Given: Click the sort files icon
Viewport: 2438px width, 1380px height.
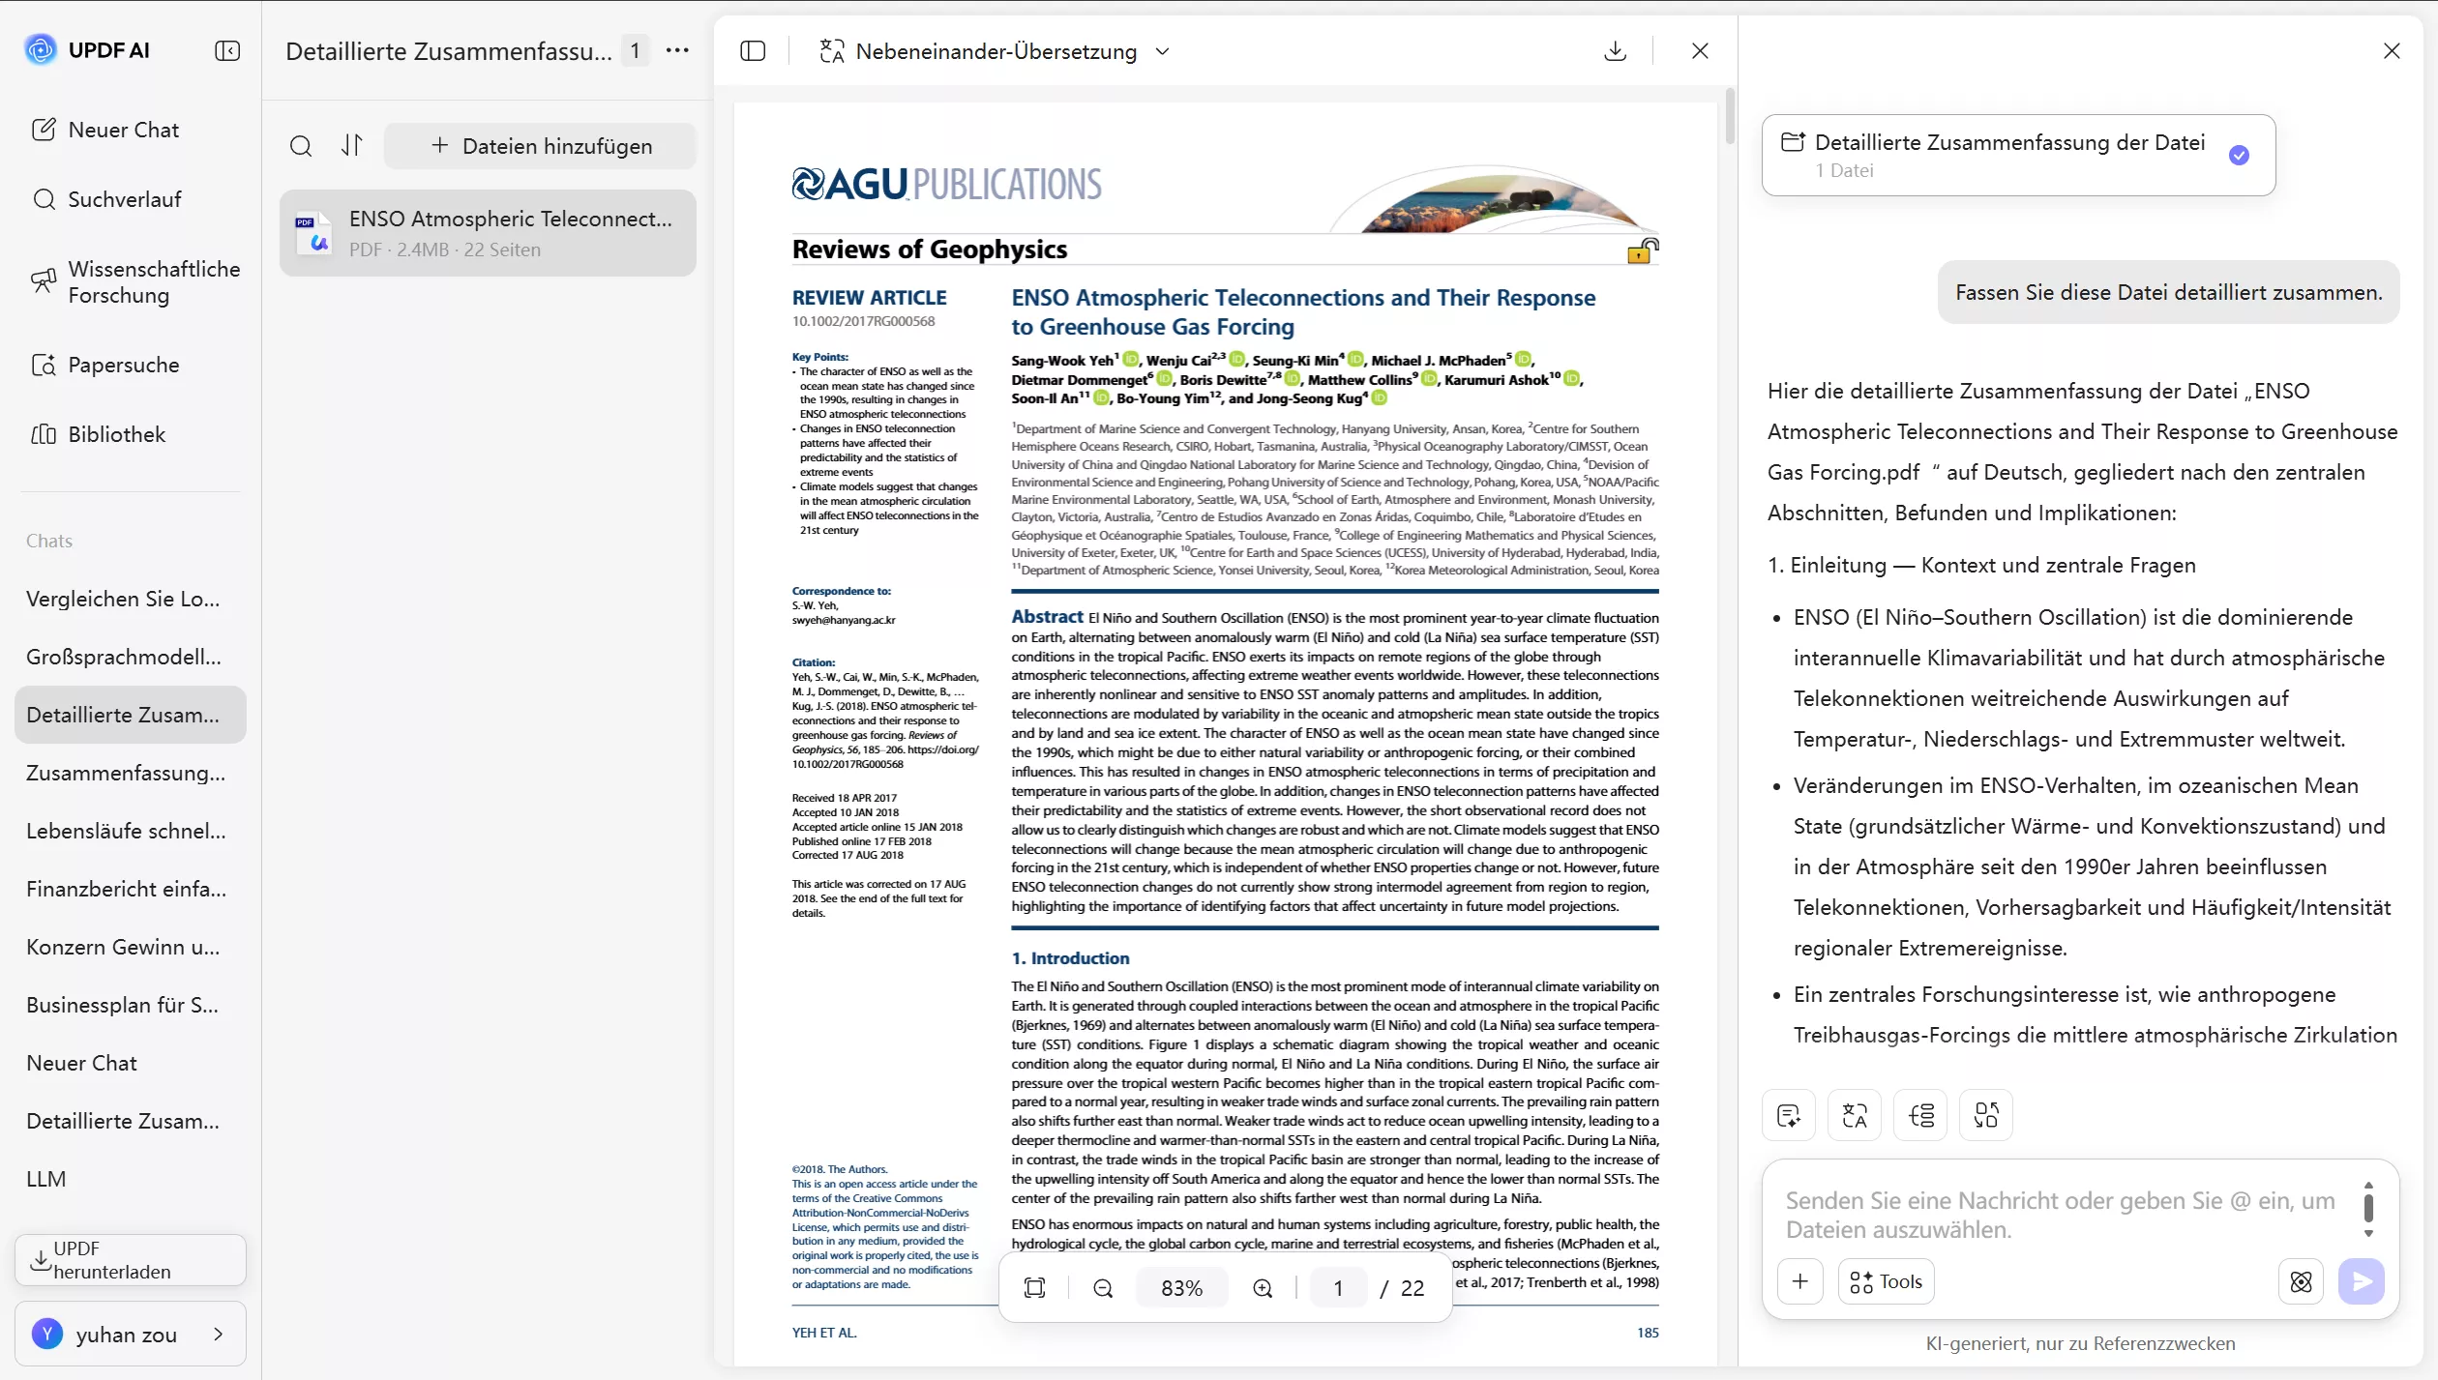Looking at the screenshot, I should tap(352, 146).
